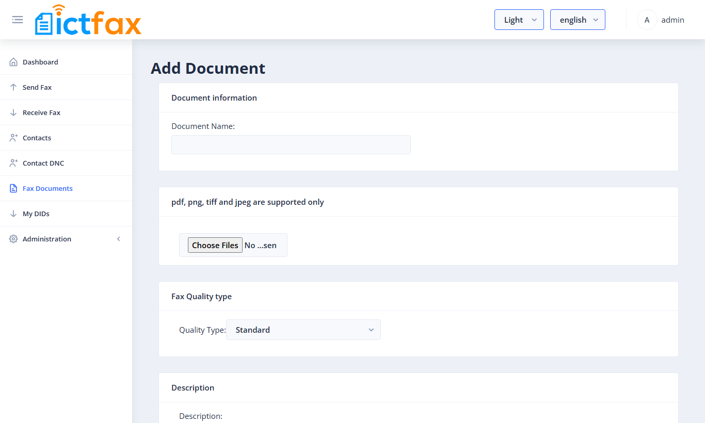
Task: Click the 'Document information' heading text
Action: [x=214, y=97]
